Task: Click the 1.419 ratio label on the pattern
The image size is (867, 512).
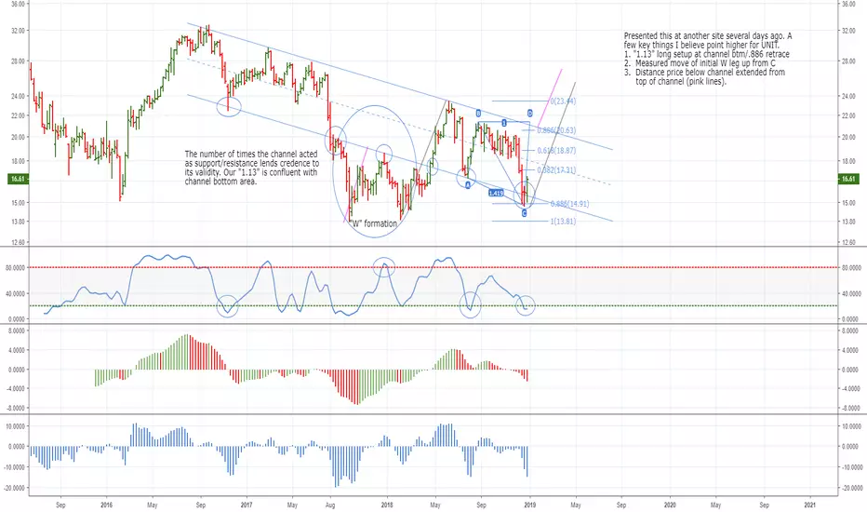Action: (x=496, y=194)
